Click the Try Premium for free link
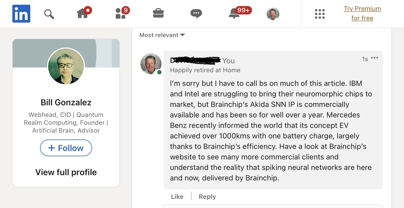Viewport: 404px width, 208px height. (x=362, y=13)
